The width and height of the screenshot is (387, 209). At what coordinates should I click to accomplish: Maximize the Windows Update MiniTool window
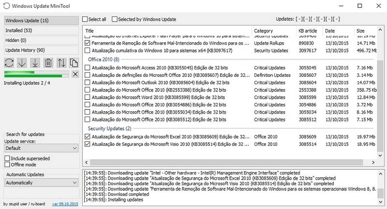click(360, 6)
